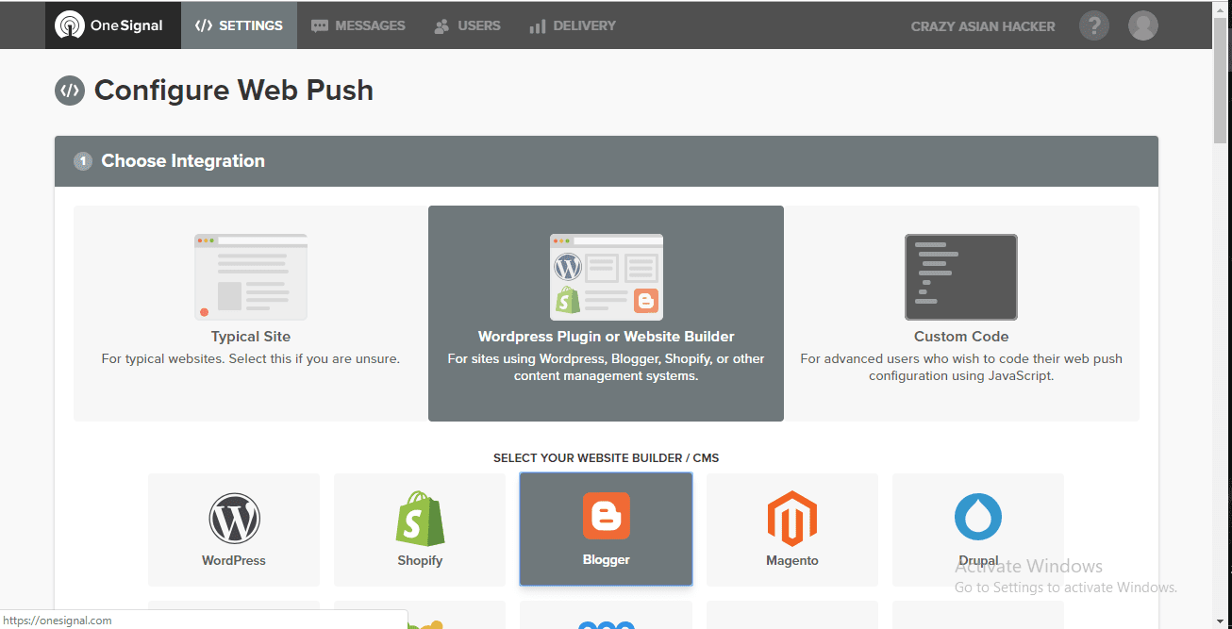Open the USERS tab
The height and width of the screenshot is (629, 1232).
coord(467,25)
